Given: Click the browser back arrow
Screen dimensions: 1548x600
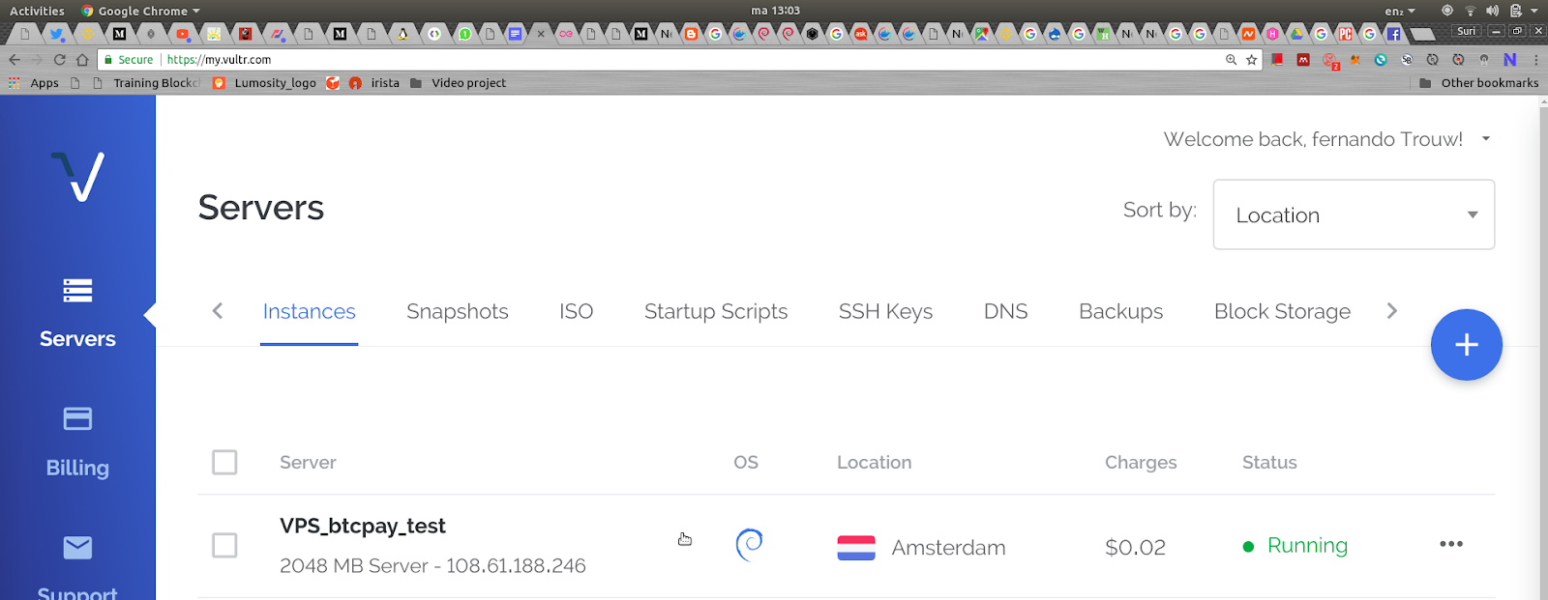Looking at the screenshot, I should tap(15, 60).
